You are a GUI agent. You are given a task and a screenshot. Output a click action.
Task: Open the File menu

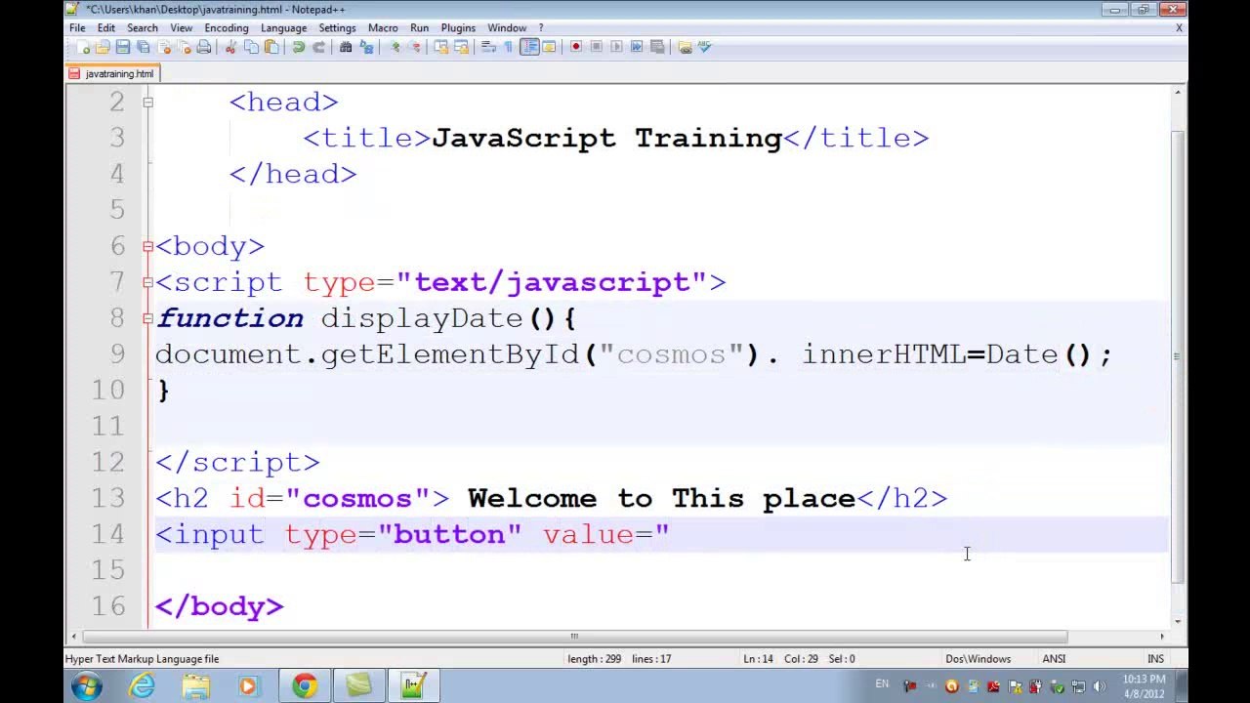77,28
